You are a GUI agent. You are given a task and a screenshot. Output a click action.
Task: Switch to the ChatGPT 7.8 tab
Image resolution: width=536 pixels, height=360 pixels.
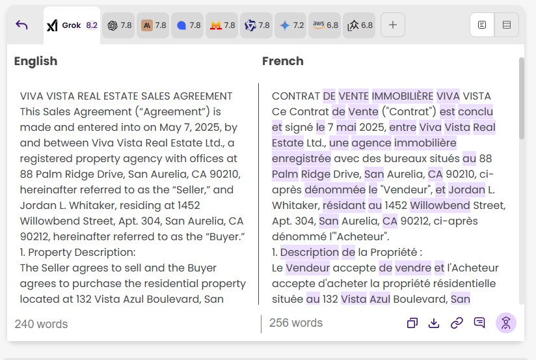tap(119, 25)
